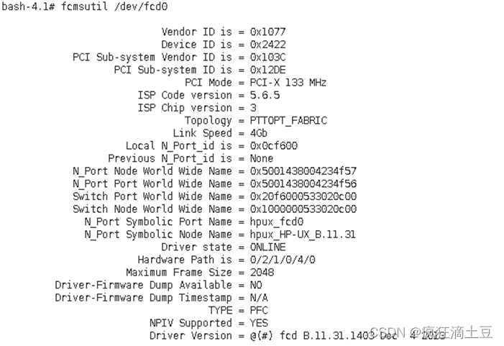
Task: Click Maximum Frame Size value 2048
Action: point(262,273)
